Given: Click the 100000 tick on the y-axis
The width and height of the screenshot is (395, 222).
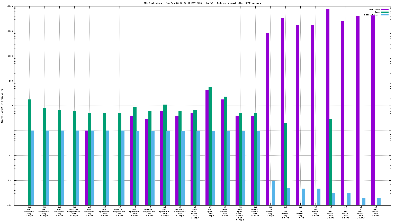Looking at the screenshot, I should pos(9,6).
